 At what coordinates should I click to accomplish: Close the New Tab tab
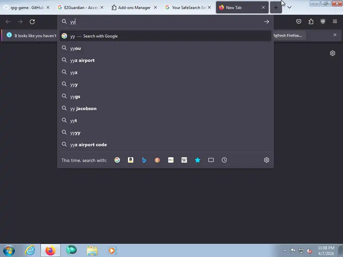tap(263, 7)
